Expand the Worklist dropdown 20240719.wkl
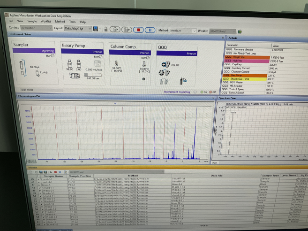This screenshot has width=308, height=231. point(222,31)
